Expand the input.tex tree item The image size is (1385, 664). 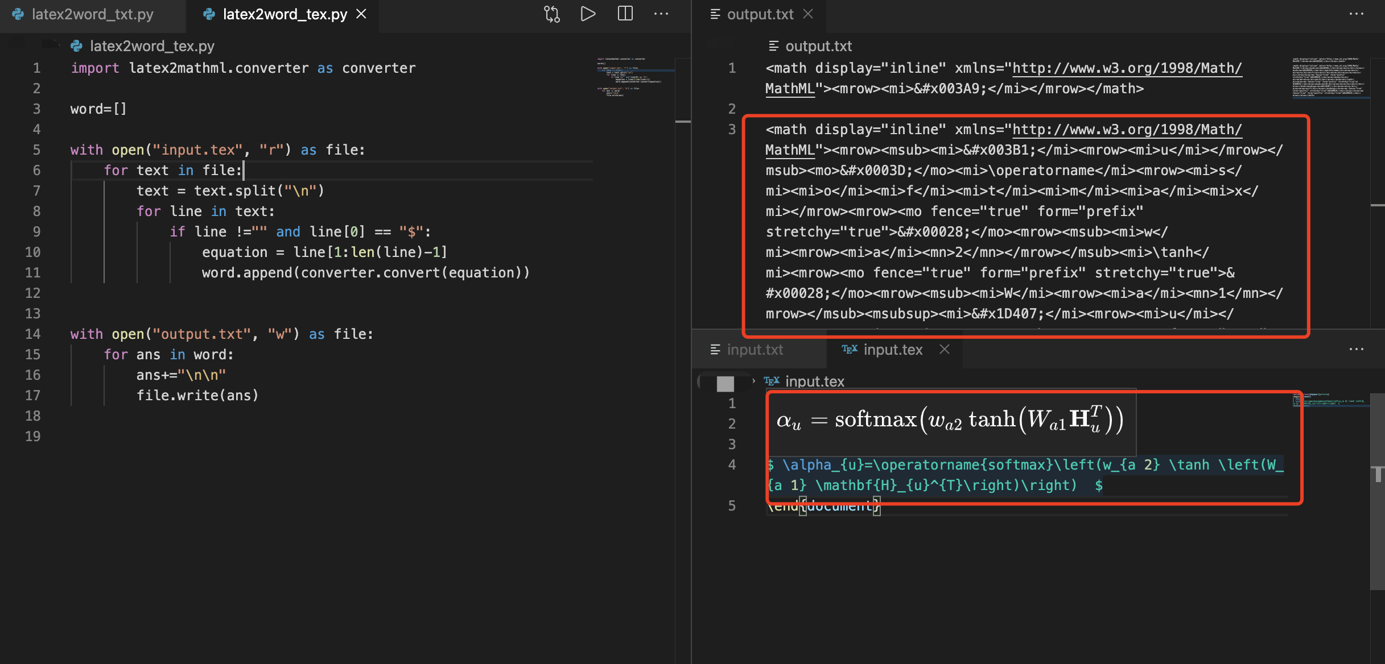click(753, 380)
